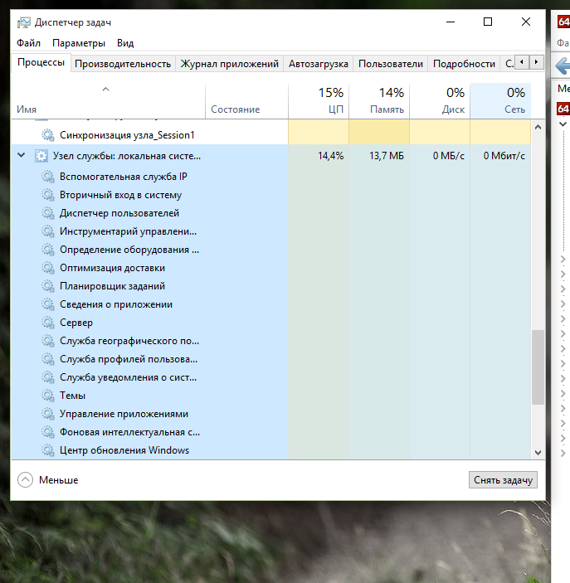Click the gear icon beside Сервер

[48, 323]
